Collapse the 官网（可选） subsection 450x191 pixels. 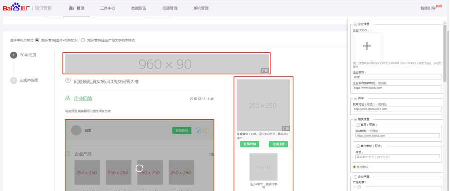358,125
